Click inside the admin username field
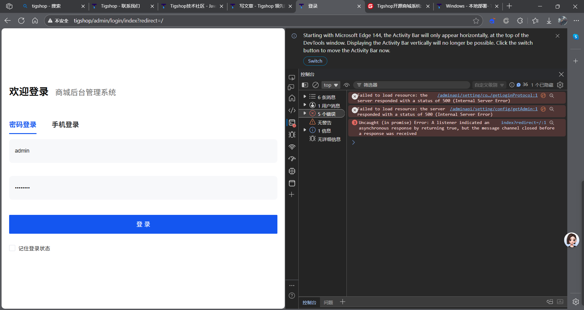584x310 pixels. 143,151
